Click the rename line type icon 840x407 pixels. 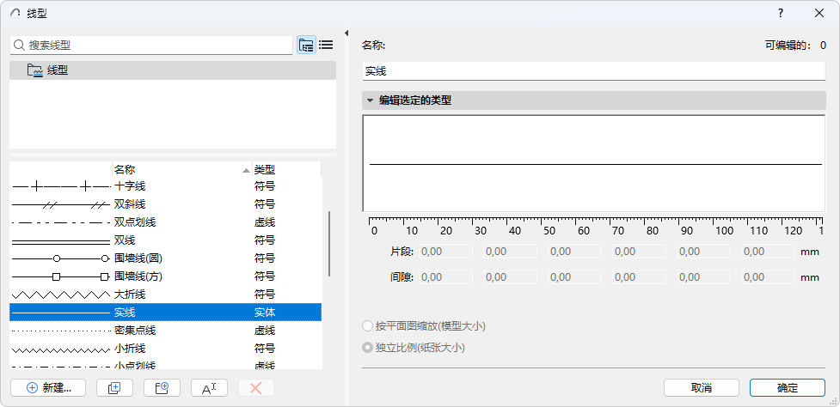click(209, 388)
